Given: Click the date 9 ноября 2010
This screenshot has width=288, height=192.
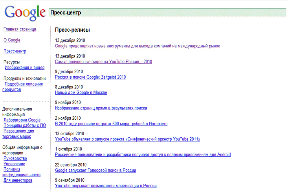Looking at the screenshot, I should point(68,102).
